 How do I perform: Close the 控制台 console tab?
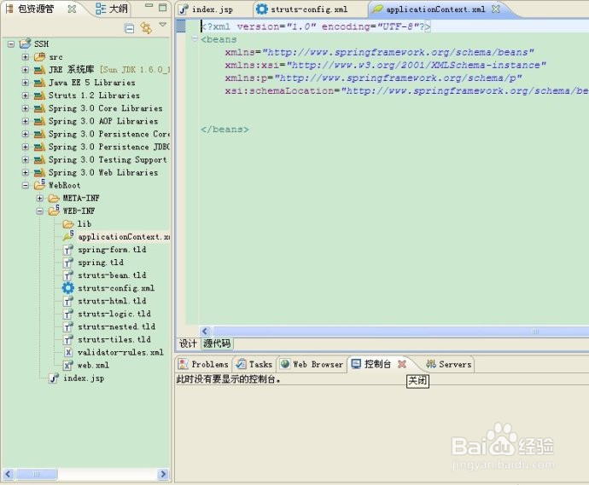401,364
